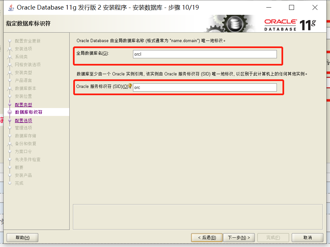Select the 产品语言 step
The width and height of the screenshot is (330, 247).
(23, 80)
